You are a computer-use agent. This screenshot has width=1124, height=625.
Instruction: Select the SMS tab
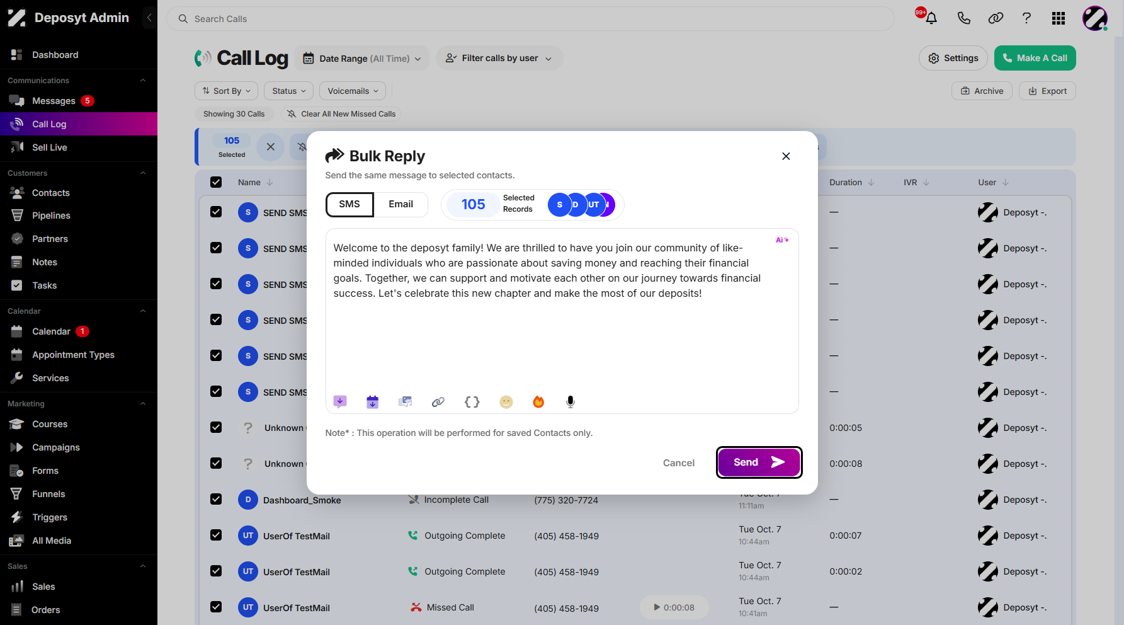[x=349, y=204]
